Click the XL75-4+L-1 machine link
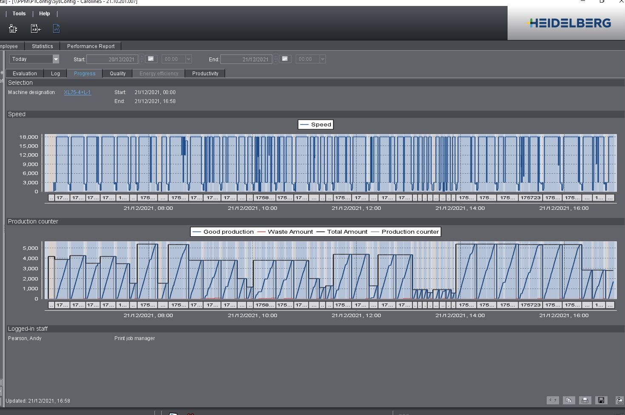The width and height of the screenshot is (625, 415). tap(77, 92)
